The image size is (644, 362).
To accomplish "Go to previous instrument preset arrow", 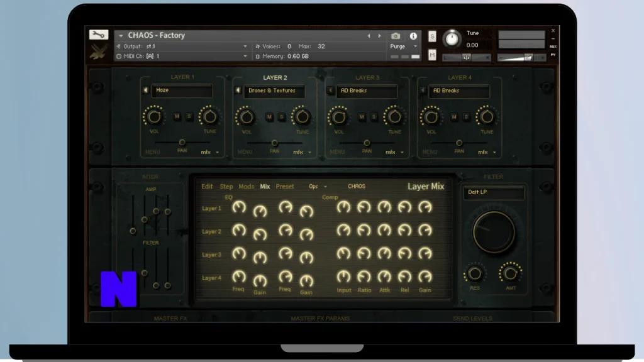I will (x=369, y=36).
